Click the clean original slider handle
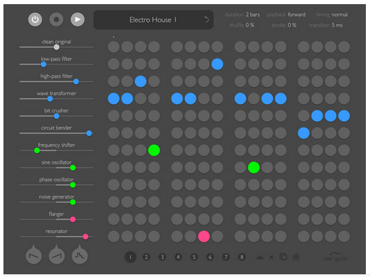Viewport: 370px width, 277px height. pyautogui.click(x=56, y=47)
